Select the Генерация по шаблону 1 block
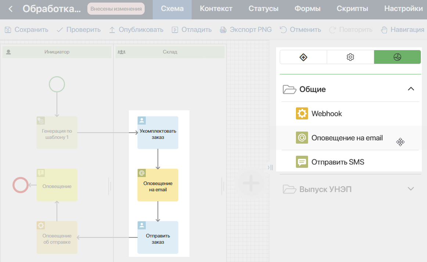Viewport: 427px width, 262px height. coord(57,133)
